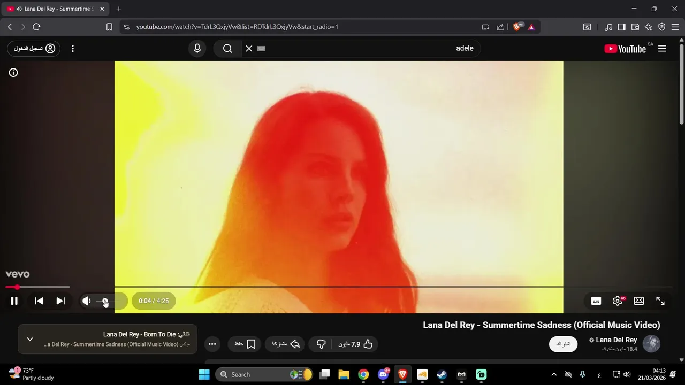Mute the video with the speaker icon
The height and width of the screenshot is (385, 685).
(x=86, y=301)
